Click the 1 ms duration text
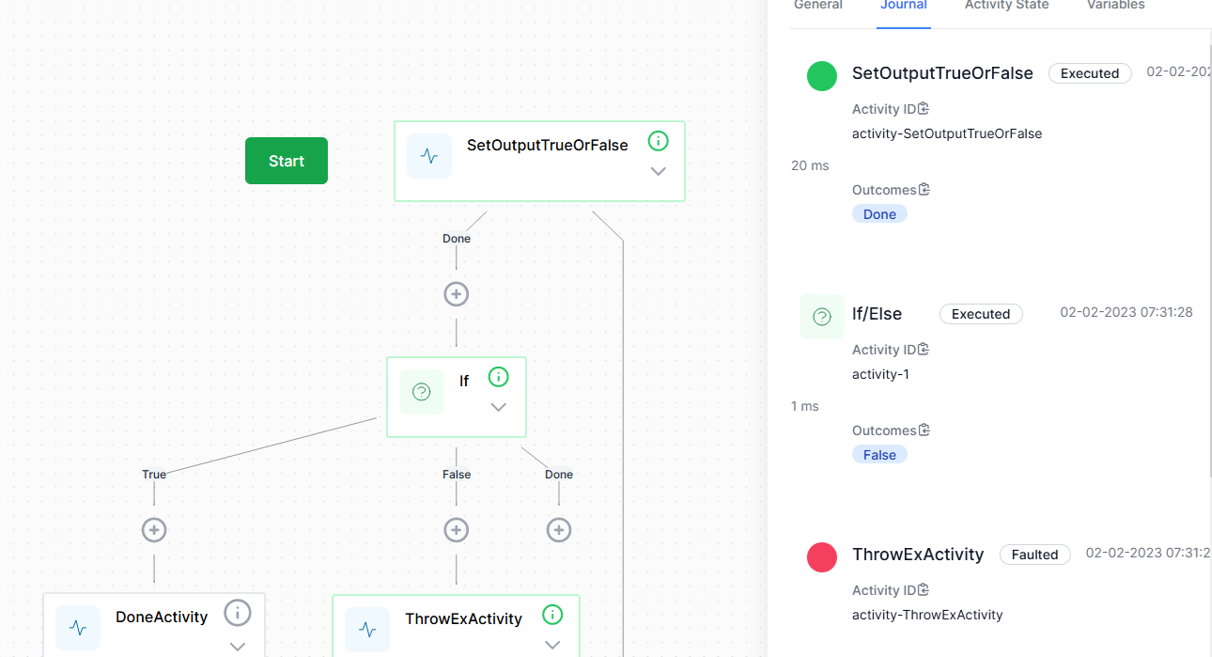 805,406
